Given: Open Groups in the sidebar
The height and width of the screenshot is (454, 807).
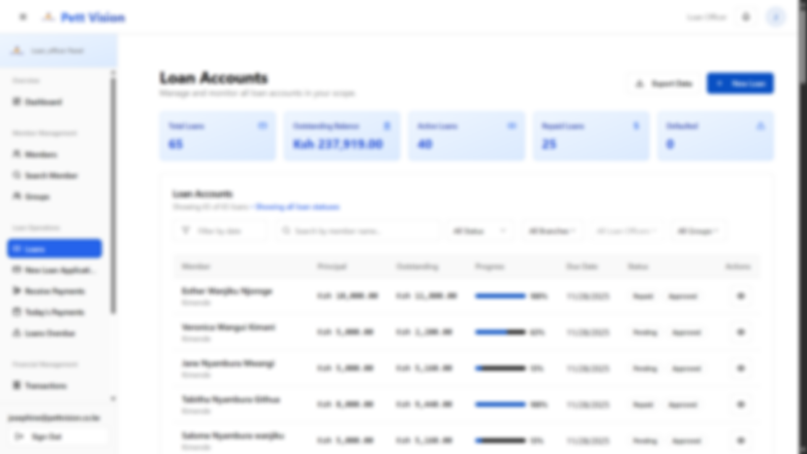Looking at the screenshot, I should [55, 196].
